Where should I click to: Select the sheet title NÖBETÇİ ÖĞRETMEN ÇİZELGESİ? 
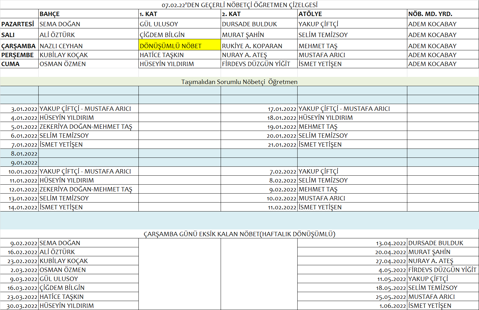click(239, 5)
